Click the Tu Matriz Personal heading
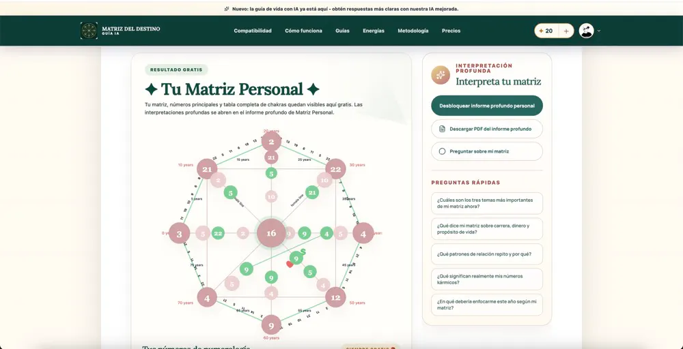Screen dimensions: 683x349 tap(232, 89)
